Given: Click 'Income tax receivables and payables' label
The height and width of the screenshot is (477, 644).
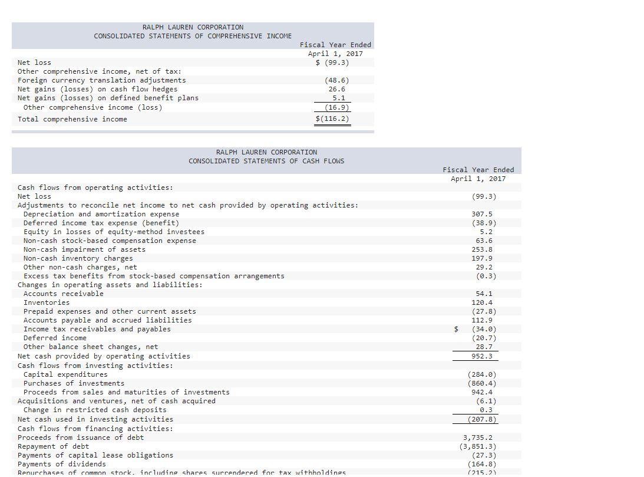Looking at the screenshot, I should click(x=97, y=329).
